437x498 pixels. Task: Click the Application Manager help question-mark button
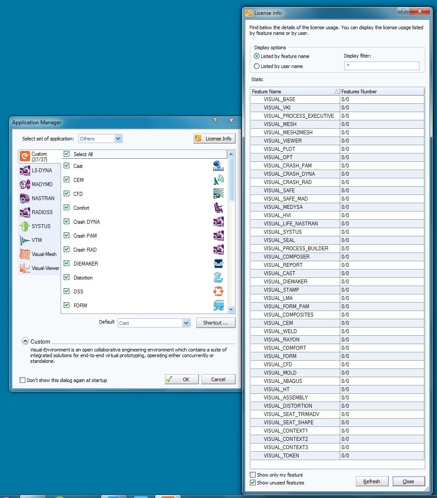click(x=215, y=120)
